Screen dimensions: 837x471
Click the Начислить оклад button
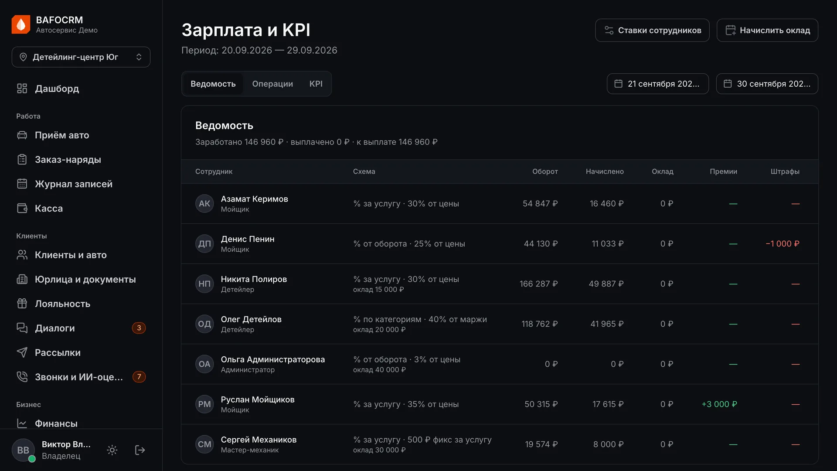(x=767, y=31)
